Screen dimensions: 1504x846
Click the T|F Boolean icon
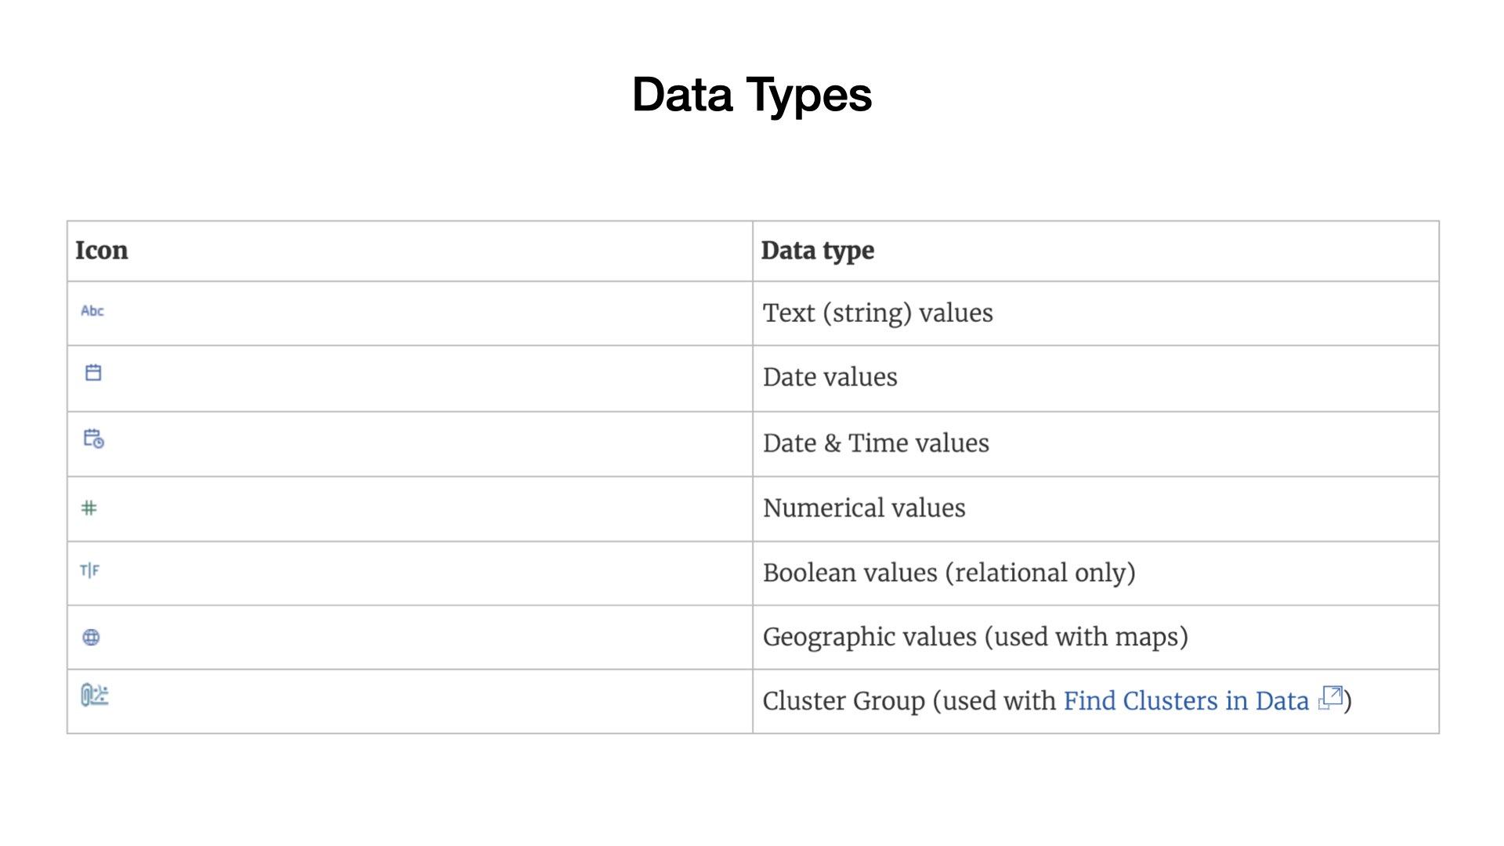[90, 570]
